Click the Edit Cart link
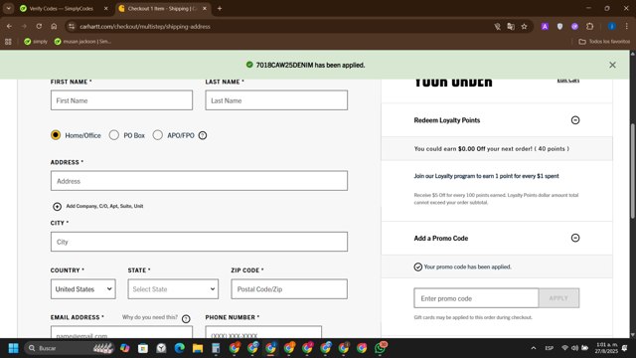Viewport: 636px width, 358px height. (x=568, y=81)
